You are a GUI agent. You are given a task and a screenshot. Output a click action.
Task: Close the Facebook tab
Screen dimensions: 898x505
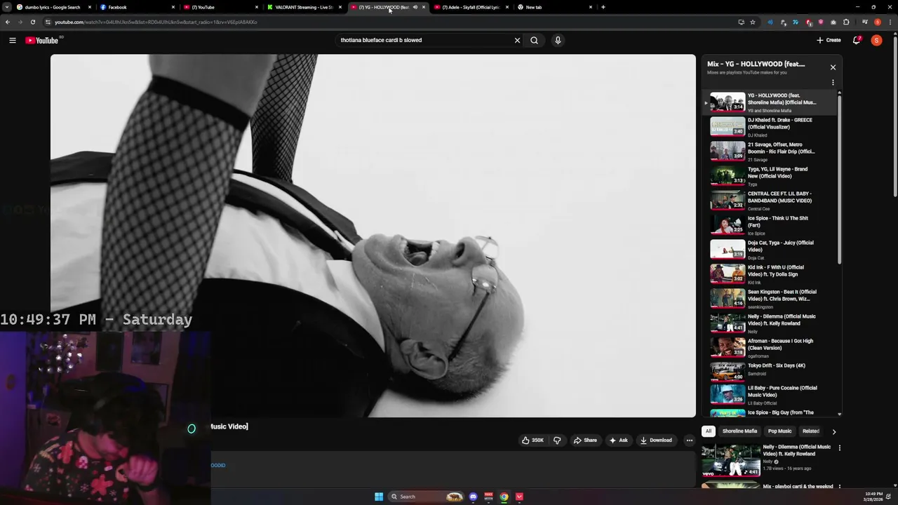[x=173, y=7]
